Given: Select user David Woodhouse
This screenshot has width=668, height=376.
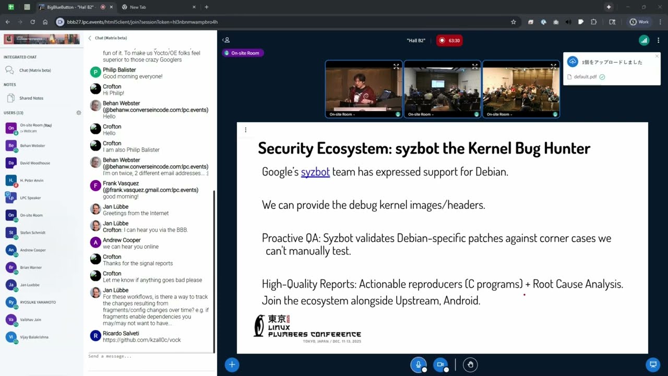Looking at the screenshot, I should click(x=42, y=163).
